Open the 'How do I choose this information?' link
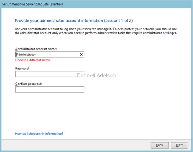The height and width of the screenshot is (152, 193). [x=39, y=134]
